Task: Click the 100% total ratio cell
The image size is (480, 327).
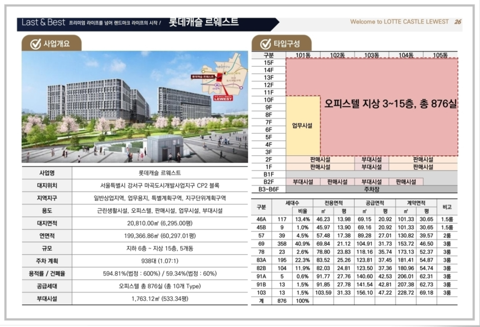Action: pos(302,301)
